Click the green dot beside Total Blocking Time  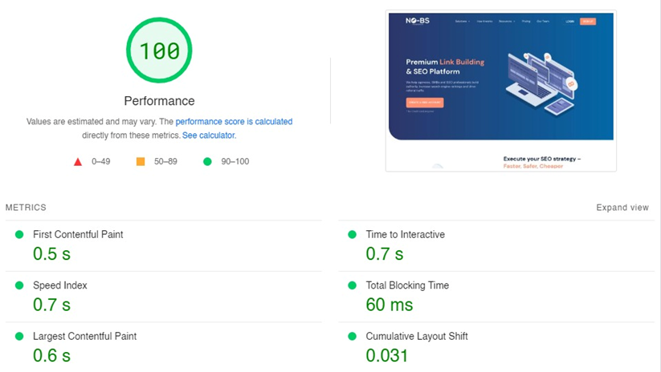coord(352,285)
